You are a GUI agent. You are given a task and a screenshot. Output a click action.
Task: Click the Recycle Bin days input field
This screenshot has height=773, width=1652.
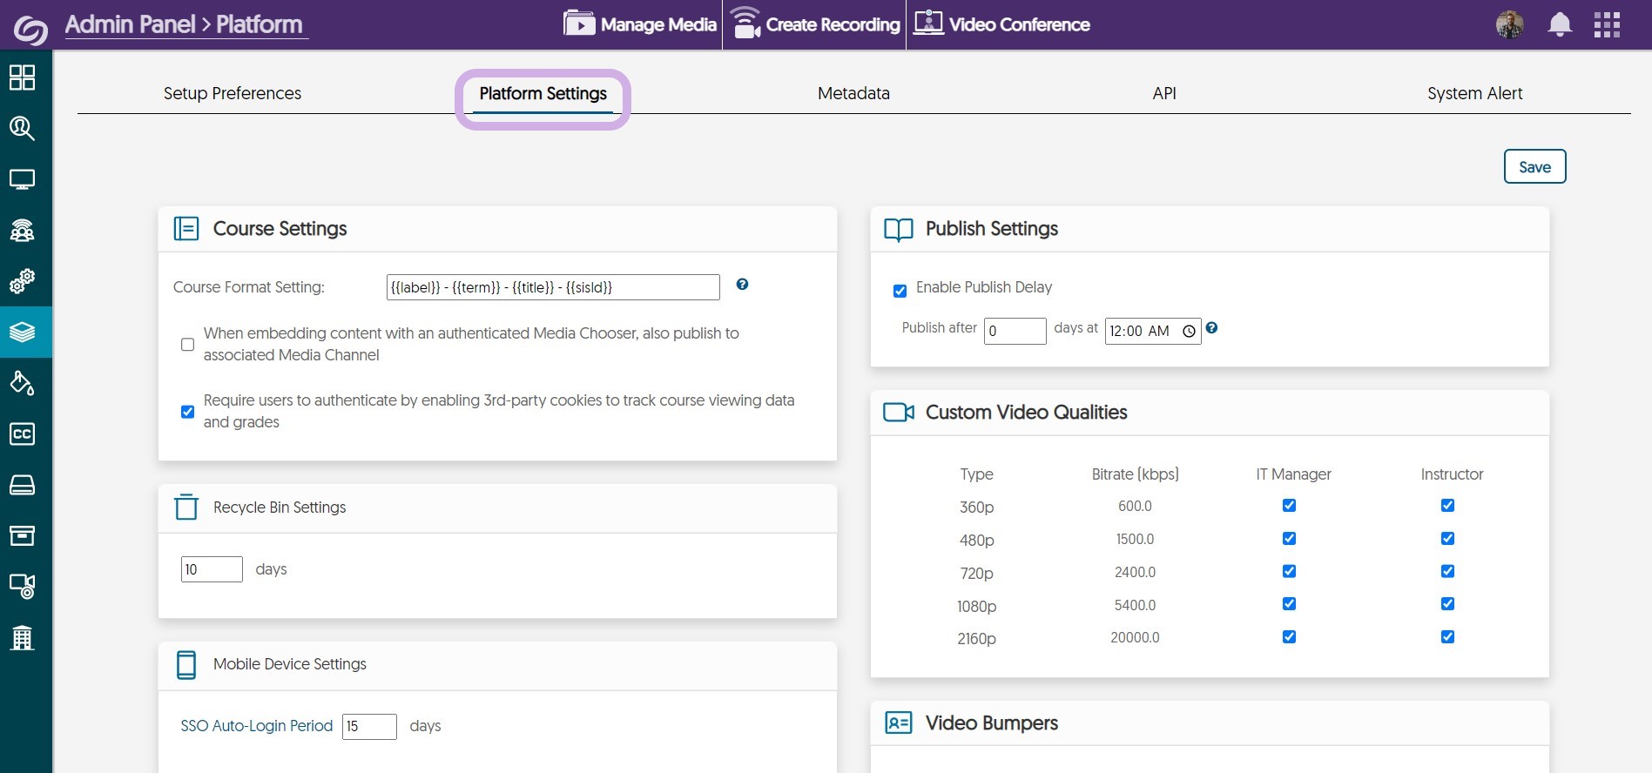pos(212,569)
